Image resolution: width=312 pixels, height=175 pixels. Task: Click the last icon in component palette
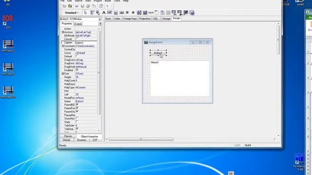coord(192,13)
